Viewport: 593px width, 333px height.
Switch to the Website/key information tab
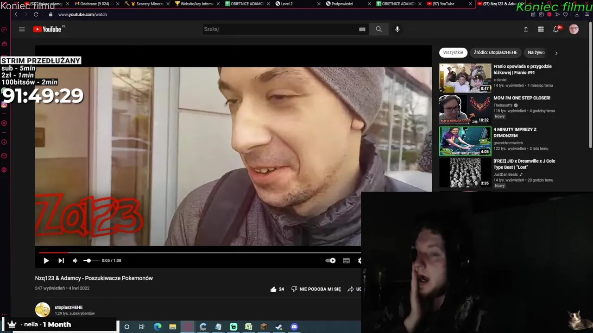click(x=197, y=4)
